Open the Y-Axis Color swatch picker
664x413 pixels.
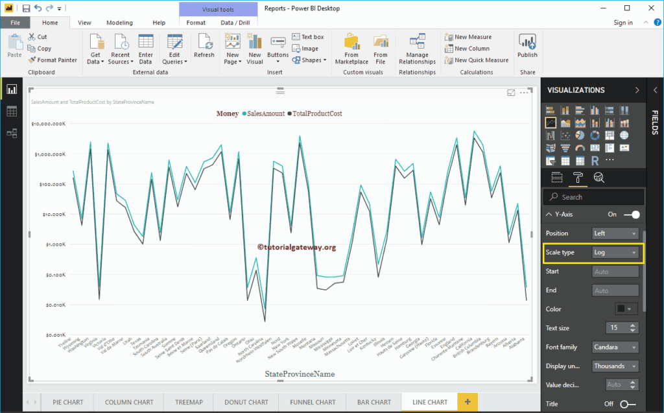pyautogui.click(x=626, y=309)
